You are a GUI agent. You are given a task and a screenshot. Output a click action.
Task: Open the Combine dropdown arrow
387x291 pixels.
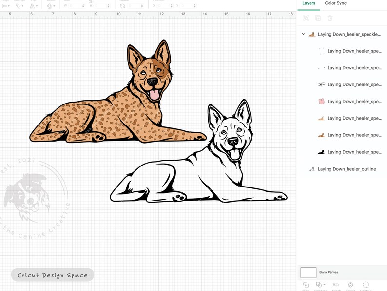click(x=324, y=285)
